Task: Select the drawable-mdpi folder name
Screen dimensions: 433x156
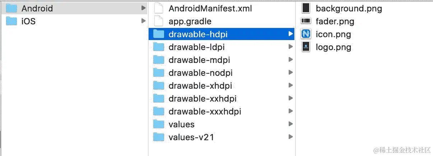Action: (199, 60)
